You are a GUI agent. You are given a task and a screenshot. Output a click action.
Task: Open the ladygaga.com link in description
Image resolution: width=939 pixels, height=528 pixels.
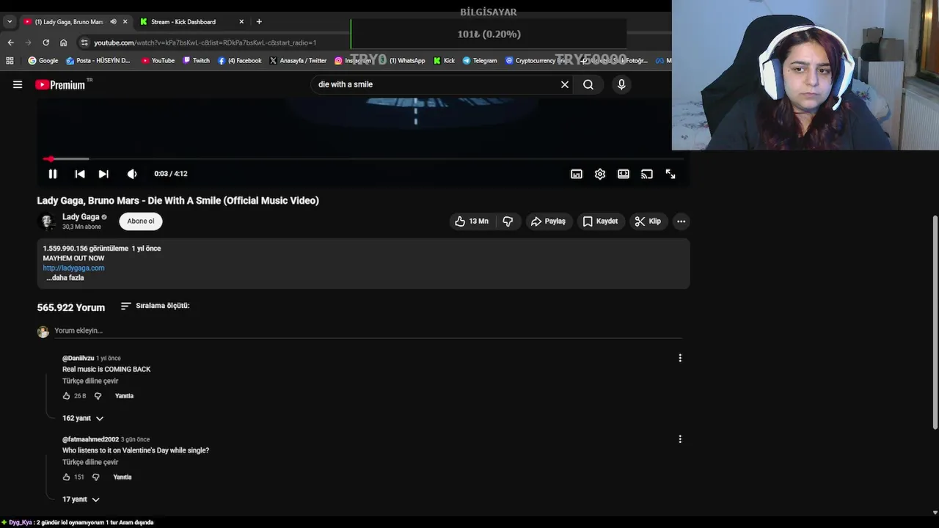[x=73, y=268]
